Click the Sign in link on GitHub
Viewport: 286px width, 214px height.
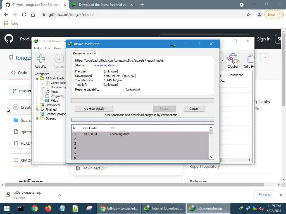pyautogui.click(x=264, y=39)
